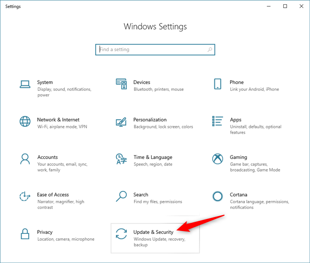
Task: Maximize the Settings window
Action: point(285,6)
